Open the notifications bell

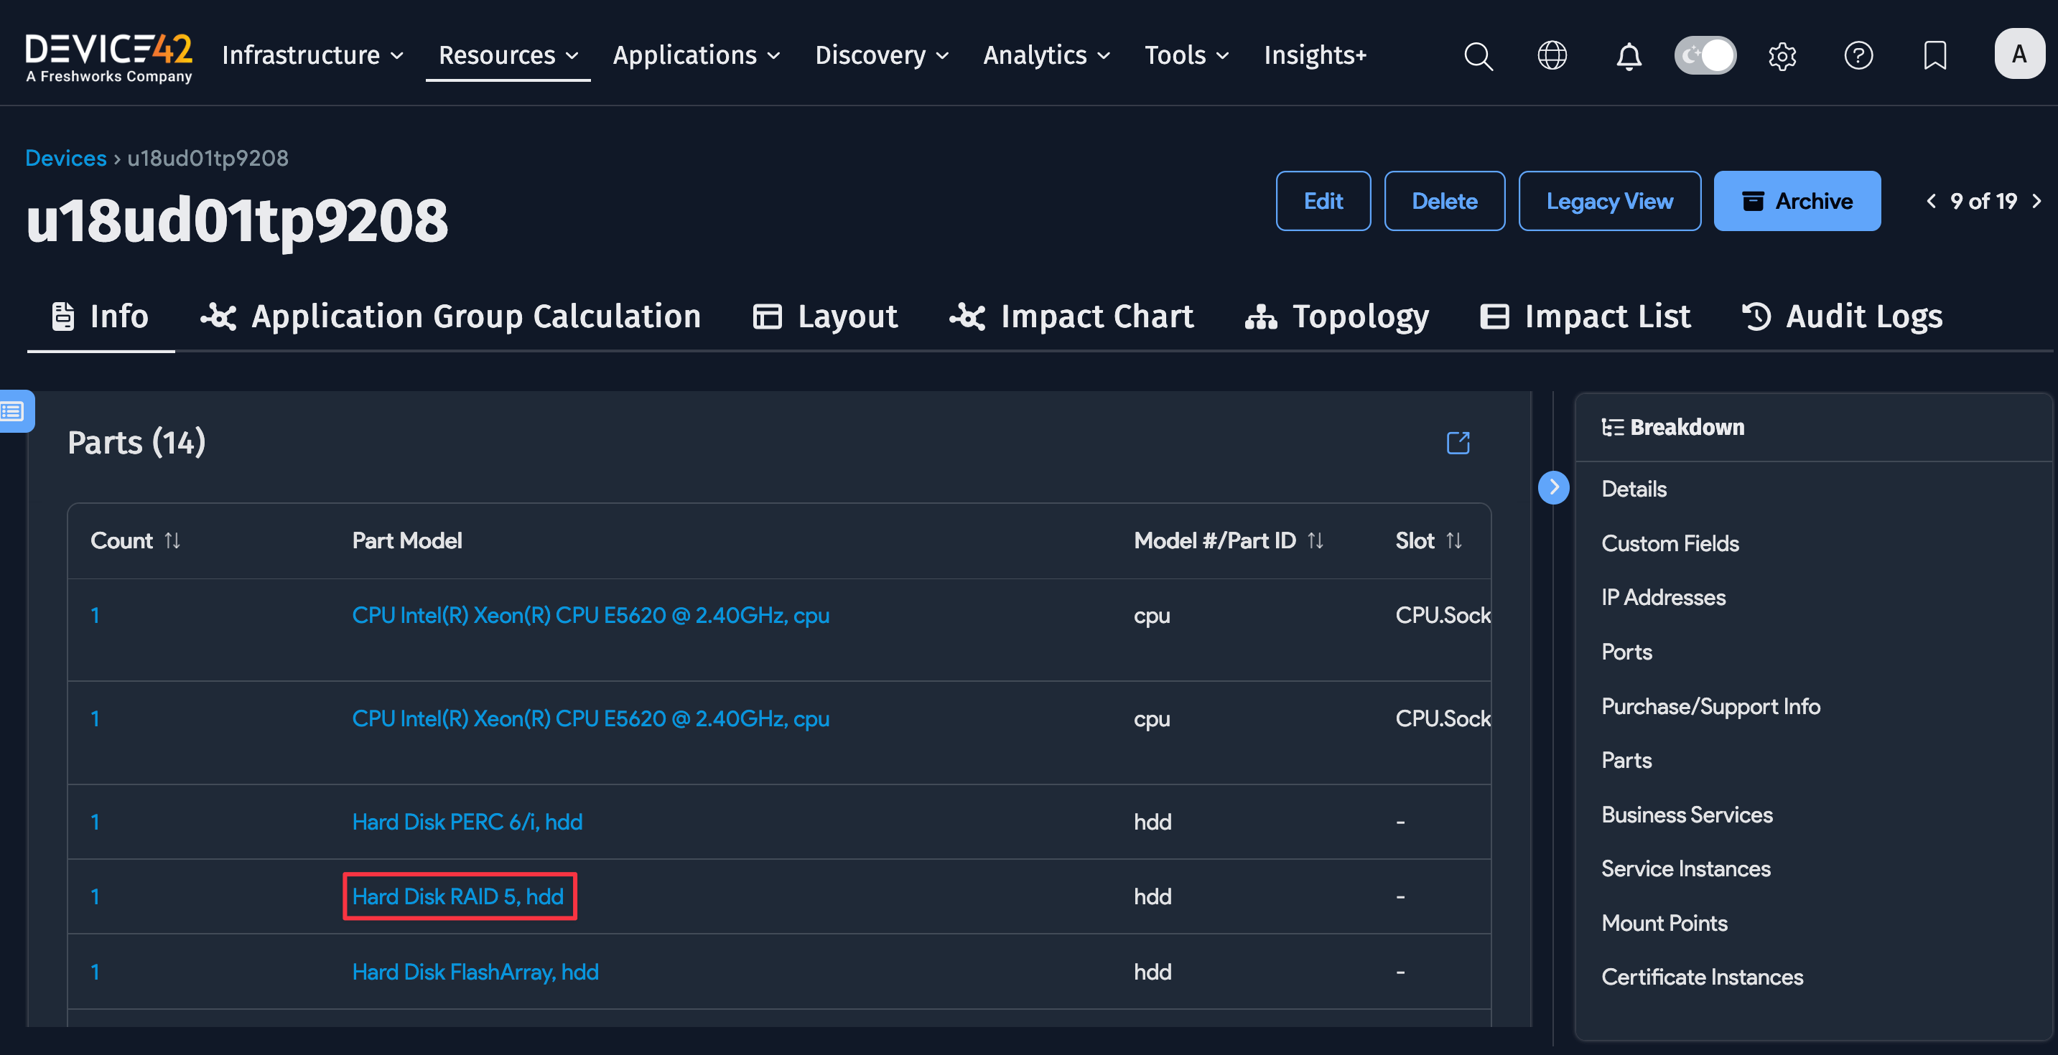click(1628, 55)
